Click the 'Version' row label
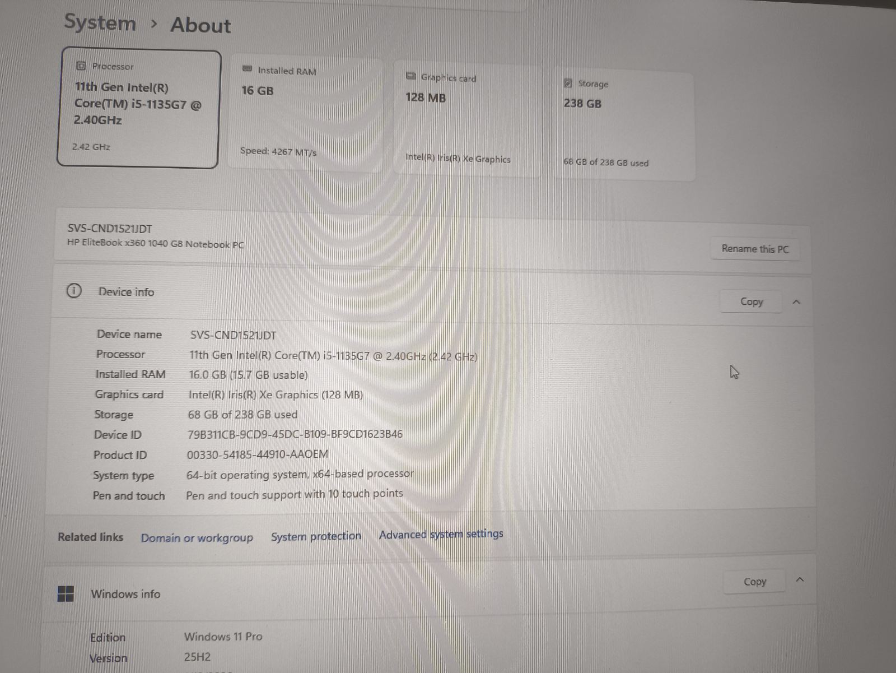The height and width of the screenshot is (673, 896). (x=108, y=658)
